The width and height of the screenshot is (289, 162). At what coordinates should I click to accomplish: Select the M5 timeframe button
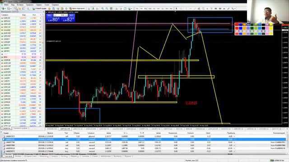click(x=141, y=9)
